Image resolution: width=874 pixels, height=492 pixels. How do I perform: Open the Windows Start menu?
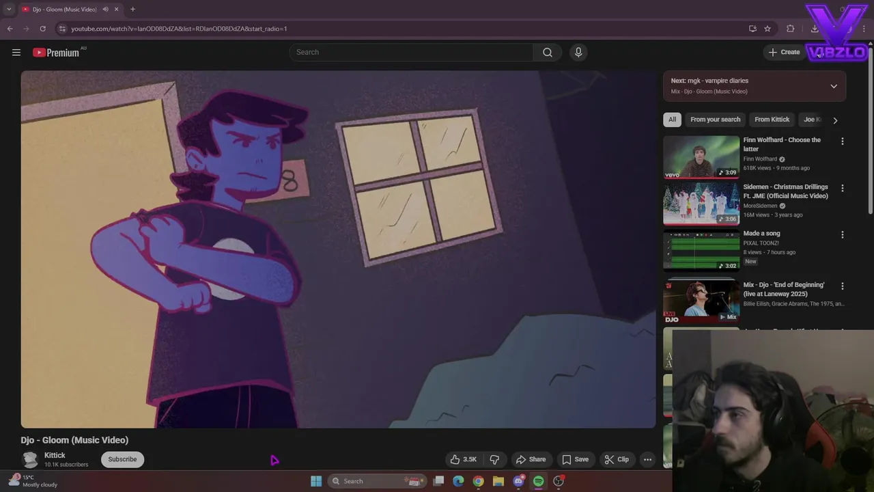(x=316, y=481)
